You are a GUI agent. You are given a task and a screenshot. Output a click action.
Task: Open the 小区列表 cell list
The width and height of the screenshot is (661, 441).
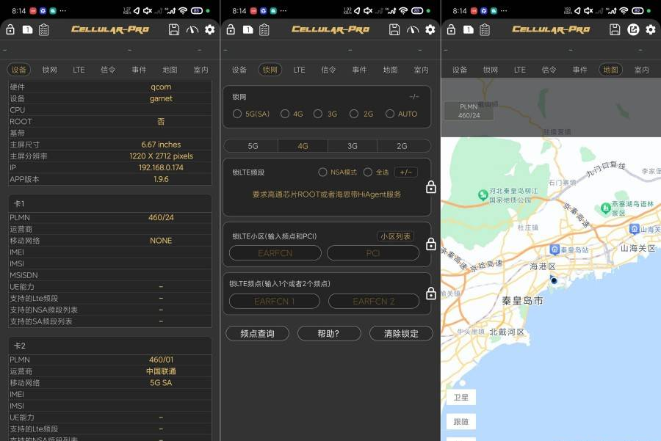[x=396, y=236]
